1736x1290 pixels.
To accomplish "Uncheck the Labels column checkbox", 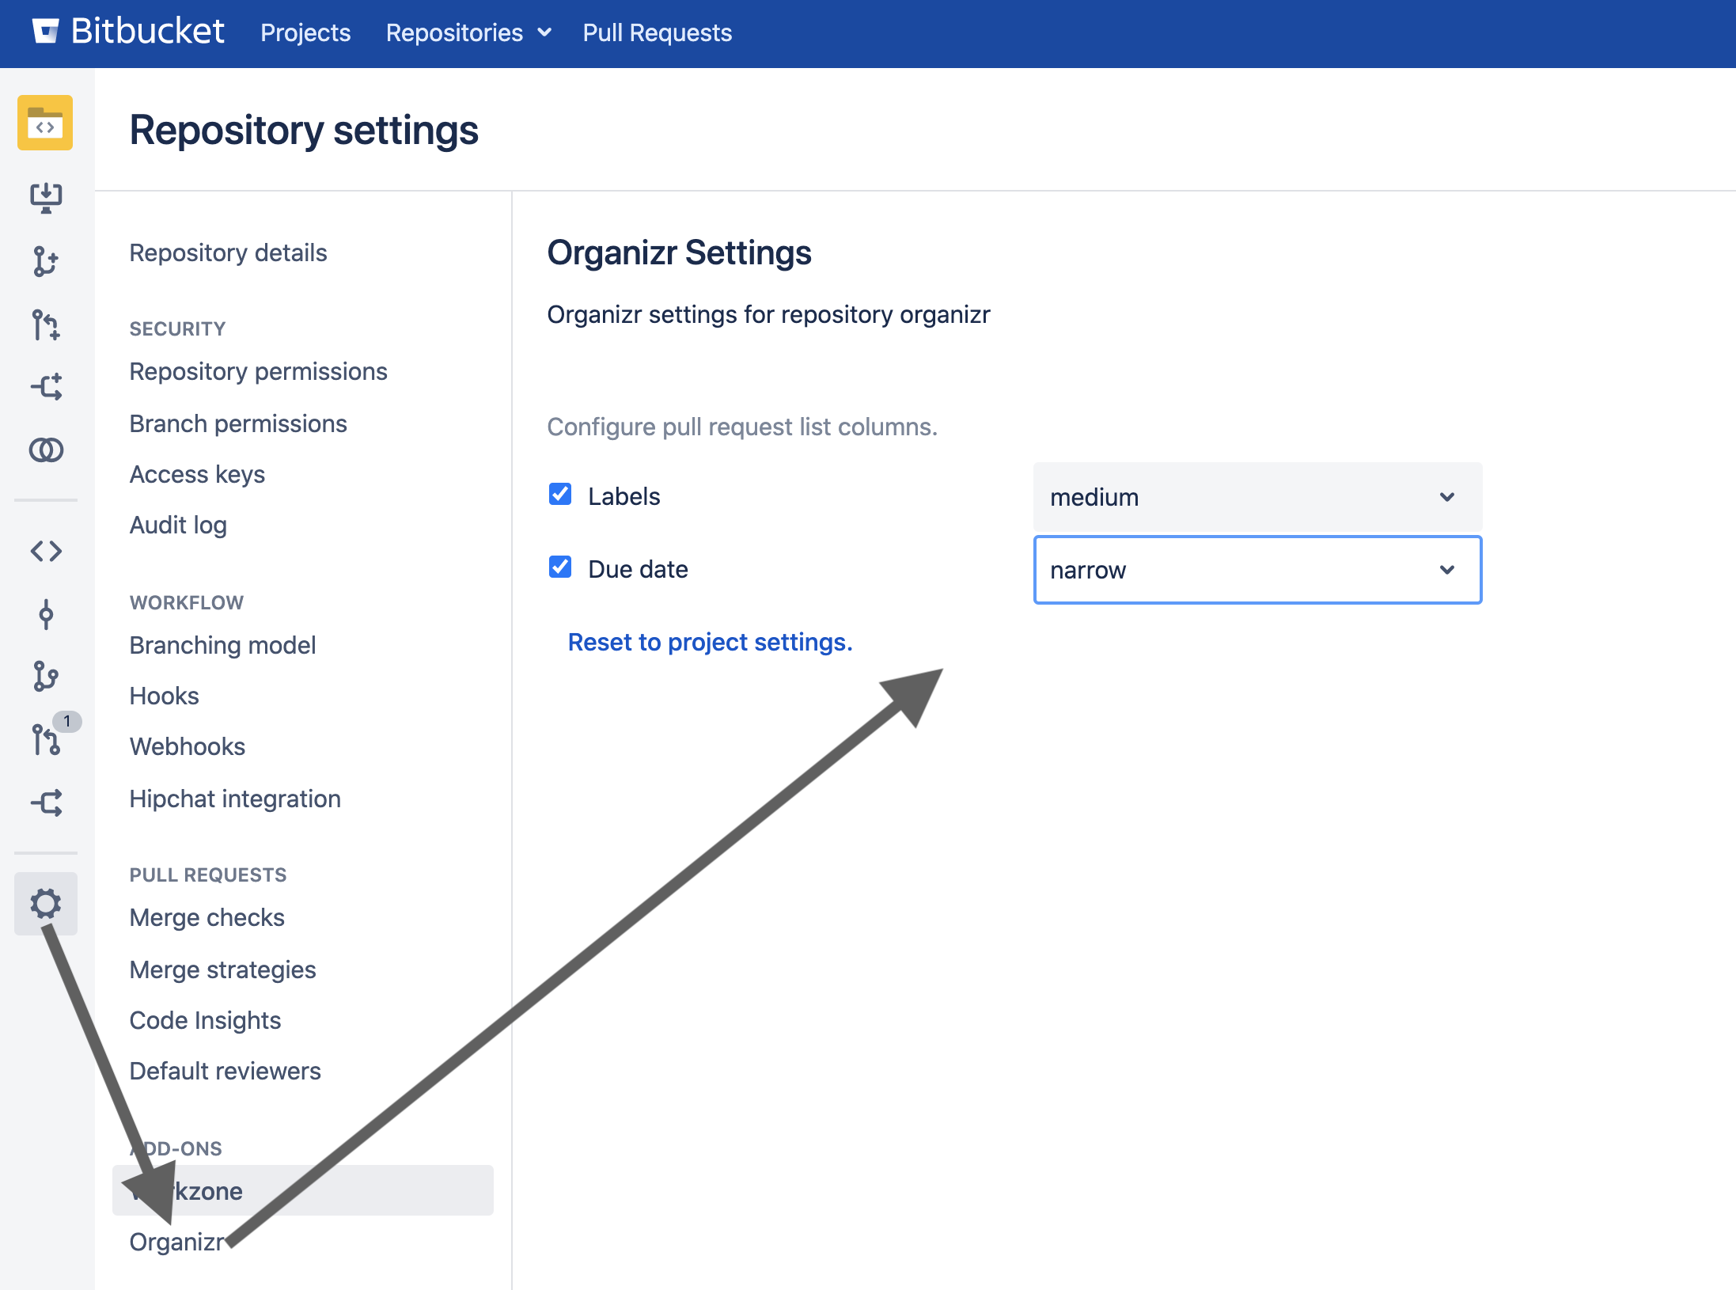I will (560, 495).
